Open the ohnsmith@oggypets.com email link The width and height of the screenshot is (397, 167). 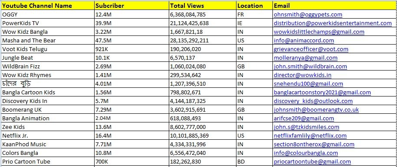coord(308,15)
